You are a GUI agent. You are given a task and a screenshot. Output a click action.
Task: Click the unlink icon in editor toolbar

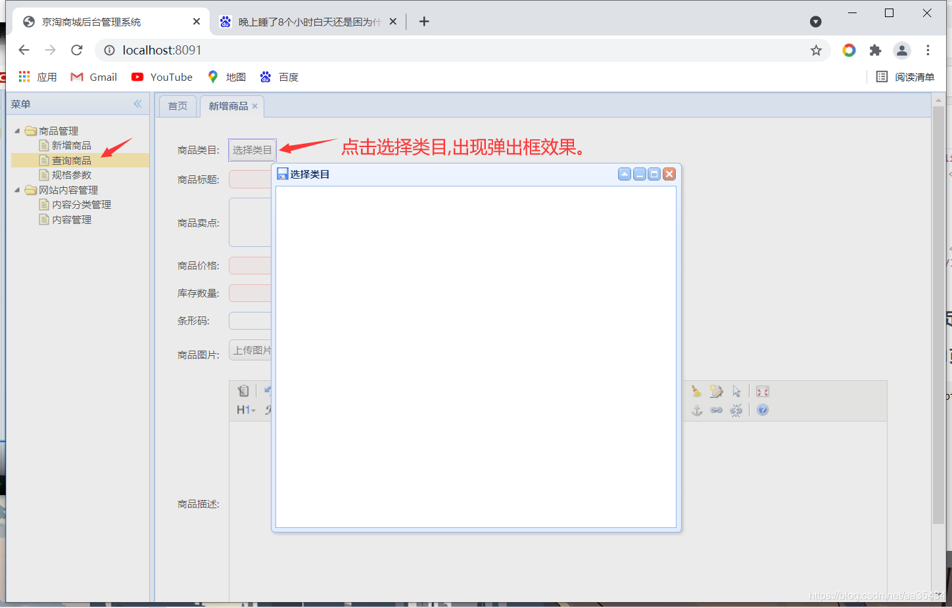736,410
